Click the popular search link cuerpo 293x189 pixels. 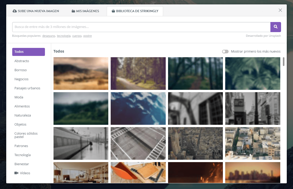pyautogui.click(x=77, y=36)
